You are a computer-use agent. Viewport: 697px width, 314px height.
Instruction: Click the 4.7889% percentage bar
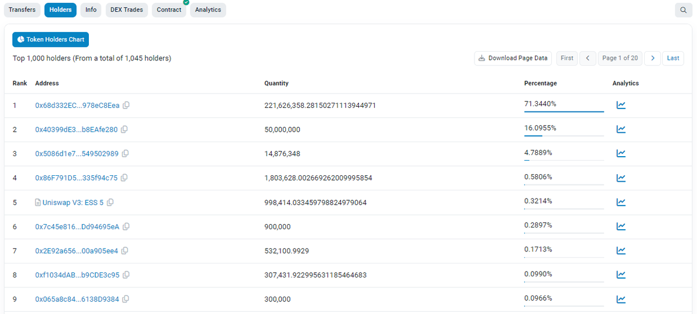pos(563,160)
